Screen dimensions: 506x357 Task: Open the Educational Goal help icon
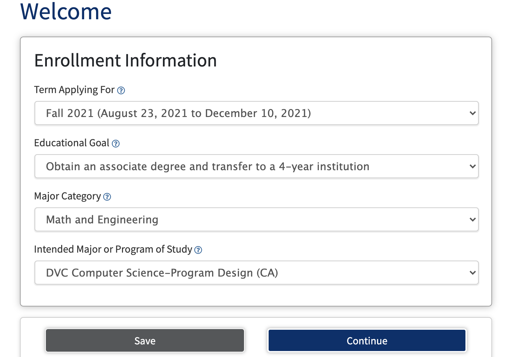coord(116,144)
